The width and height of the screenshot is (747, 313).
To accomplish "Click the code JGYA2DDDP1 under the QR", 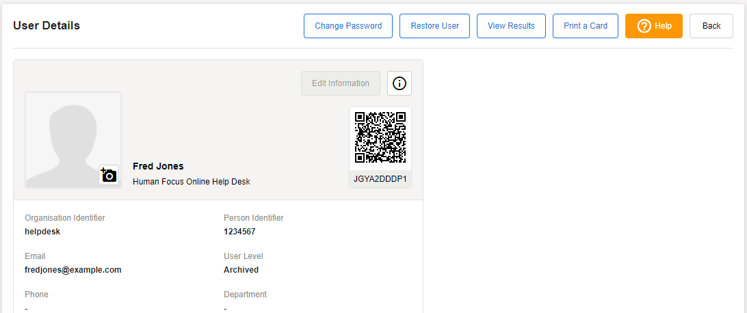I will click(380, 180).
